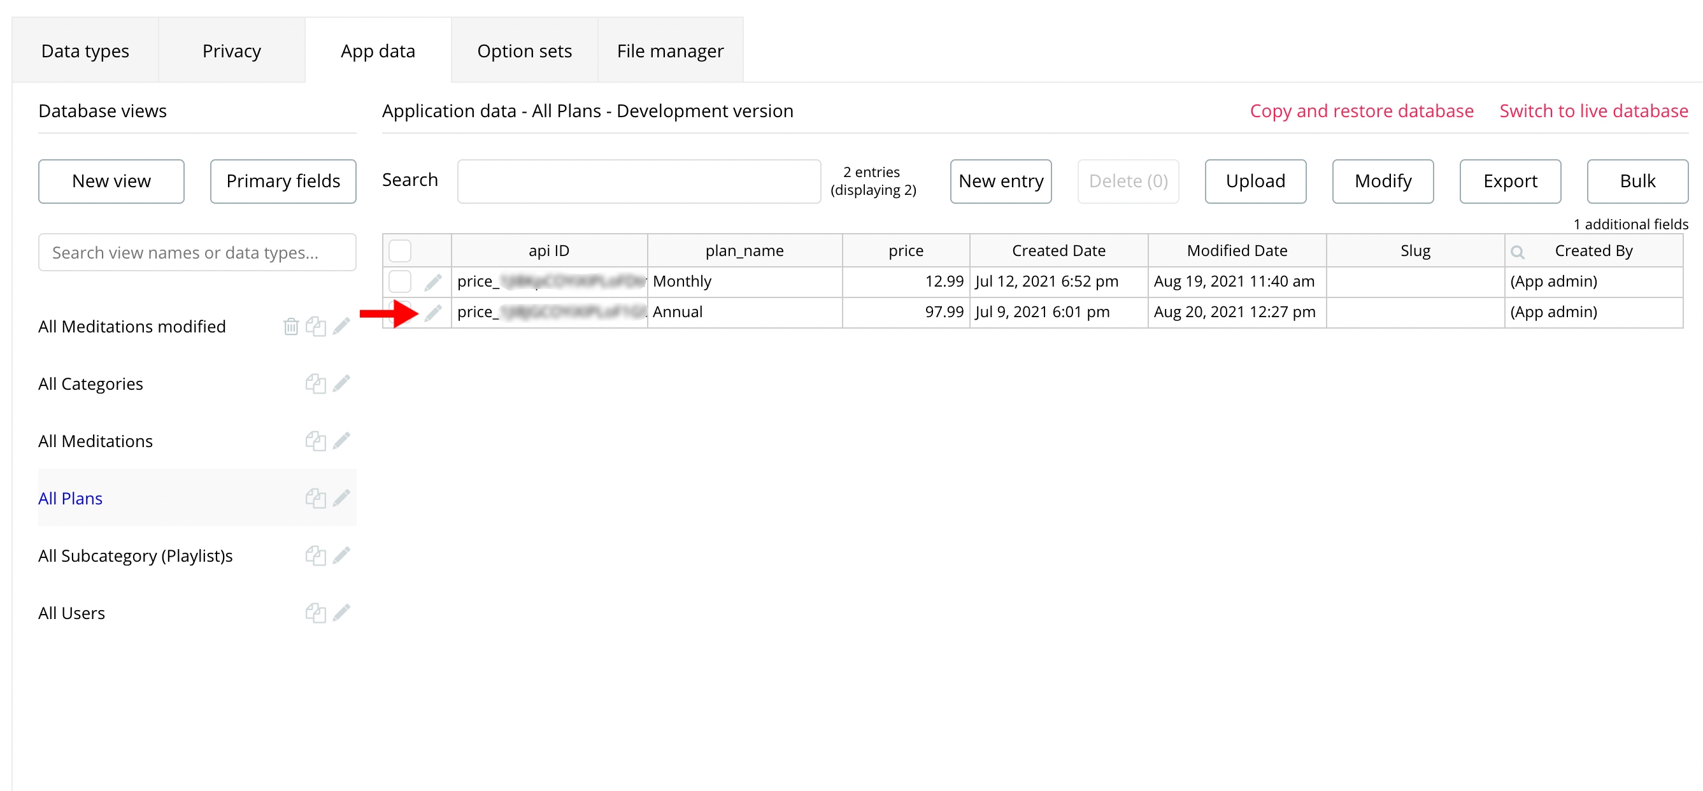The image size is (1703, 791).
Task: Click Switch to live database link
Action: click(x=1593, y=110)
